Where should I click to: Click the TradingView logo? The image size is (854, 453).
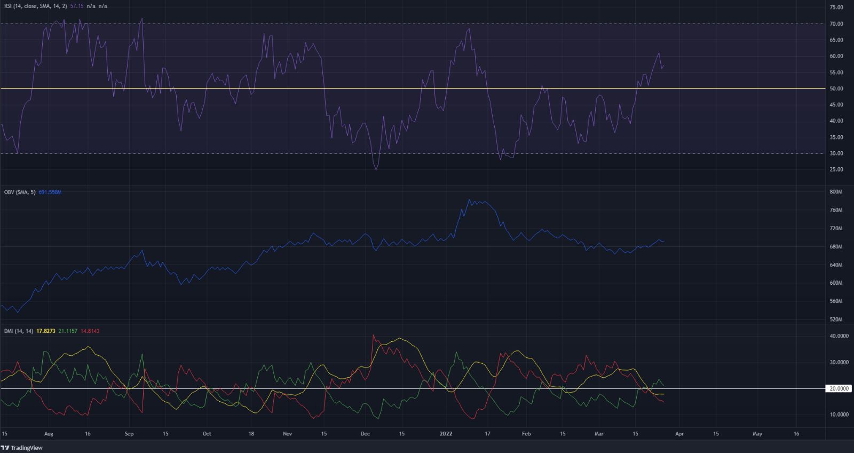coord(22,448)
